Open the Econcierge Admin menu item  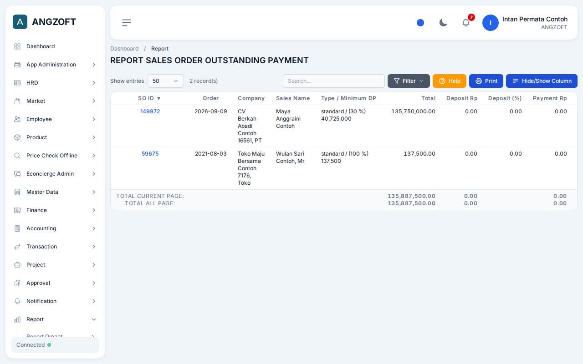point(55,174)
